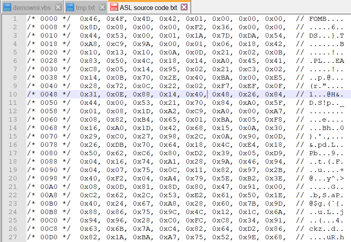
Task: Close the ASL source code.txt tab
Action: click(x=184, y=7)
